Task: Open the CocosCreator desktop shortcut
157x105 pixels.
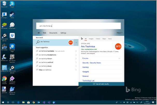Action: coord(12,26)
